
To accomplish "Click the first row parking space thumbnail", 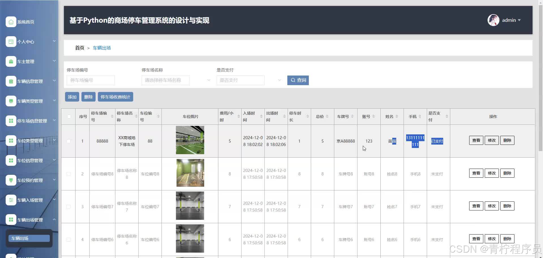I will pyautogui.click(x=190, y=140).
